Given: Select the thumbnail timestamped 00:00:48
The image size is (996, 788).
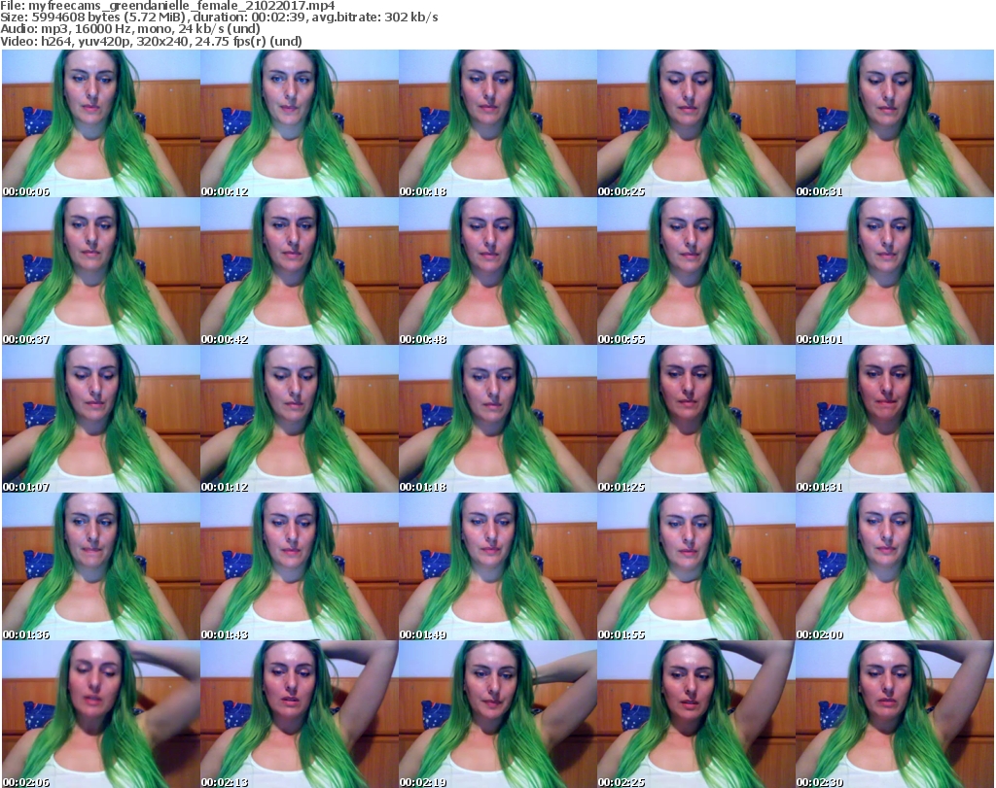Looking at the screenshot, I should [498, 271].
